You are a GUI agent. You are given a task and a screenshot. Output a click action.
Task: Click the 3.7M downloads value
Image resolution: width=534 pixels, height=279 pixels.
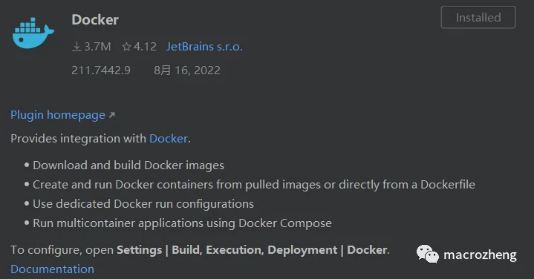(97, 47)
